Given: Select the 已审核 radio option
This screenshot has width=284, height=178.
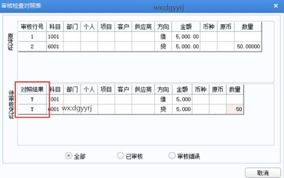Looking at the screenshot, I should [x=121, y=156].
